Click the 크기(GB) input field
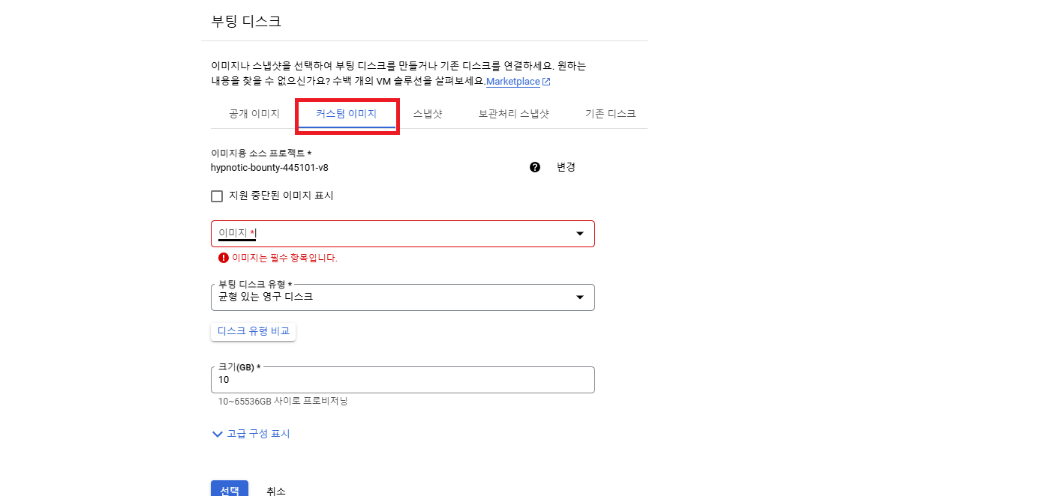The width and height of the screenshot is (1037, 496). click(x=403, y=380)
